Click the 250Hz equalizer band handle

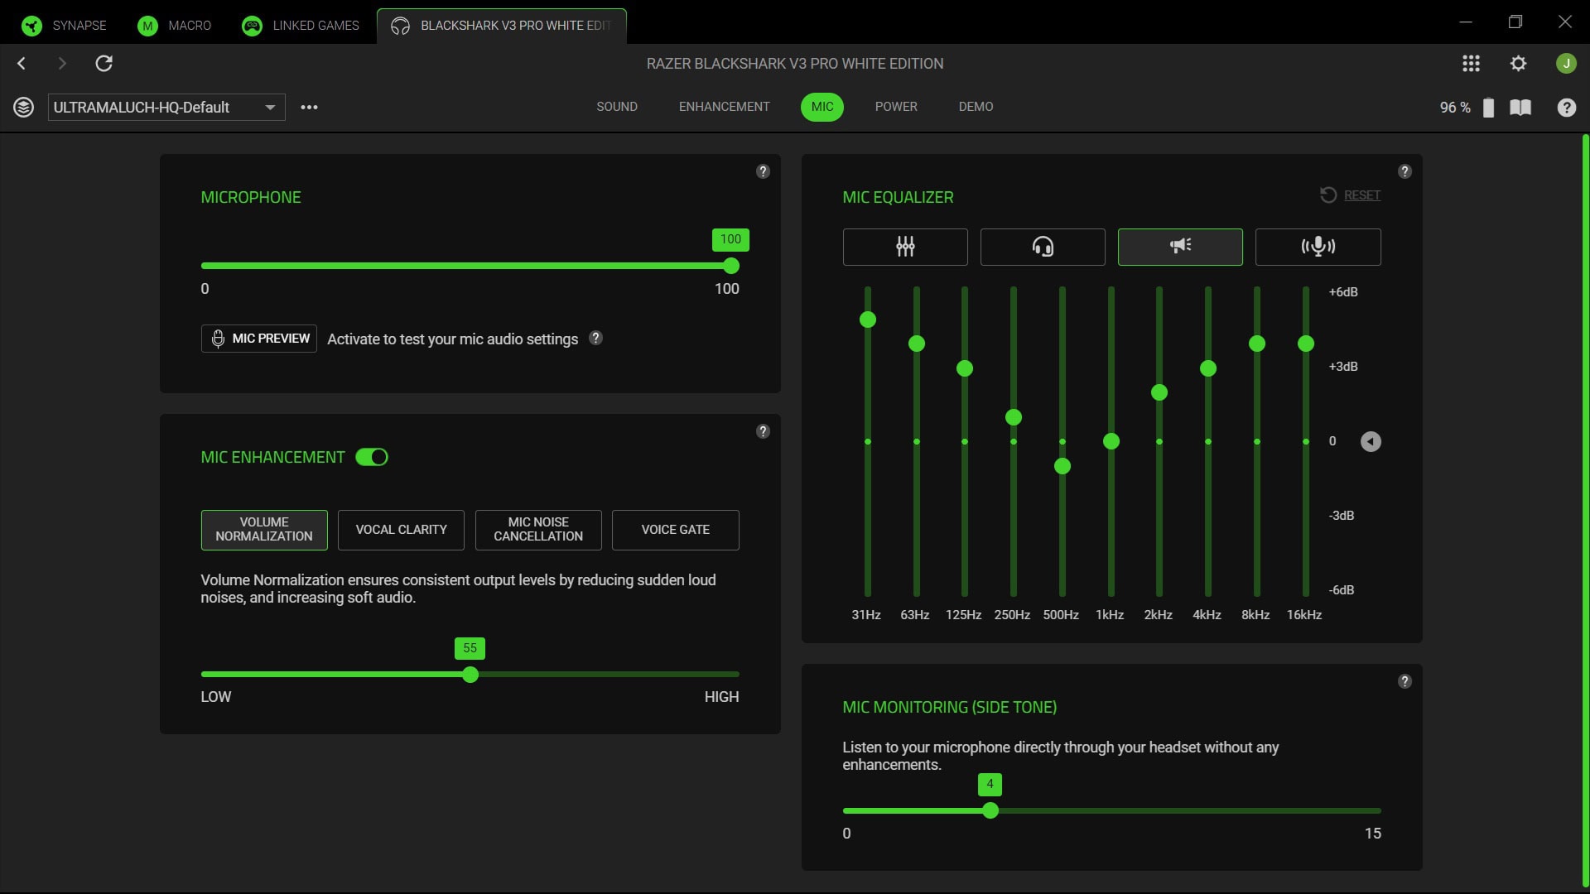coord(1014,417)
